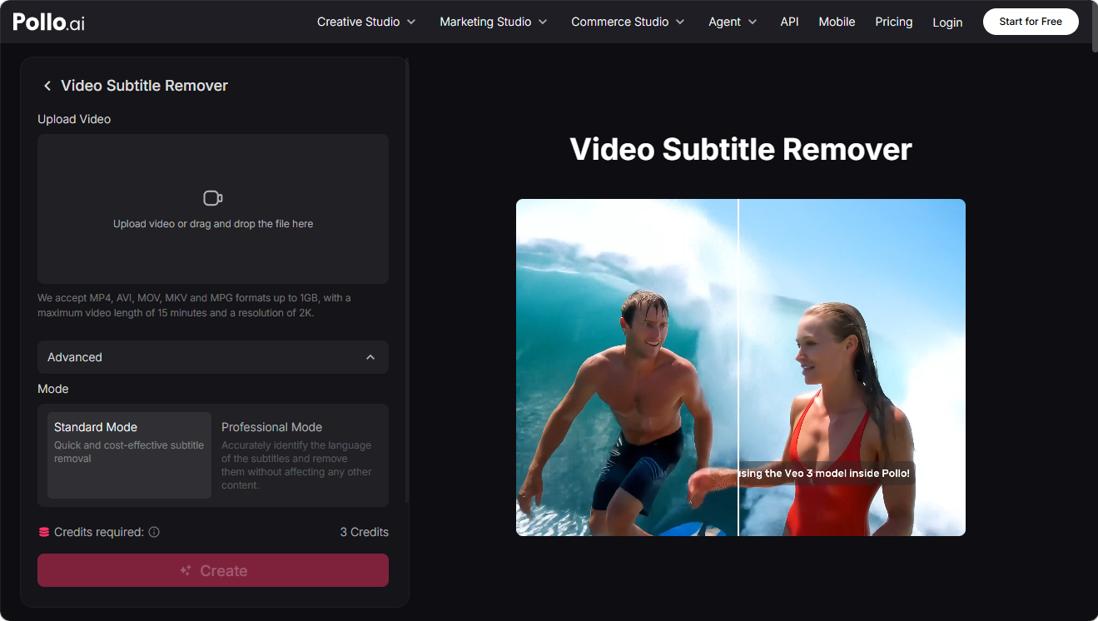The image size is (1098, 621).
Task: Select Standard Mode option
Action: pos(129,455)
